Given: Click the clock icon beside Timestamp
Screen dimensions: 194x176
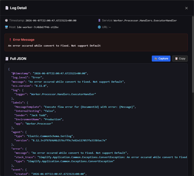Looking at the screenshot, I should (6, 21).
